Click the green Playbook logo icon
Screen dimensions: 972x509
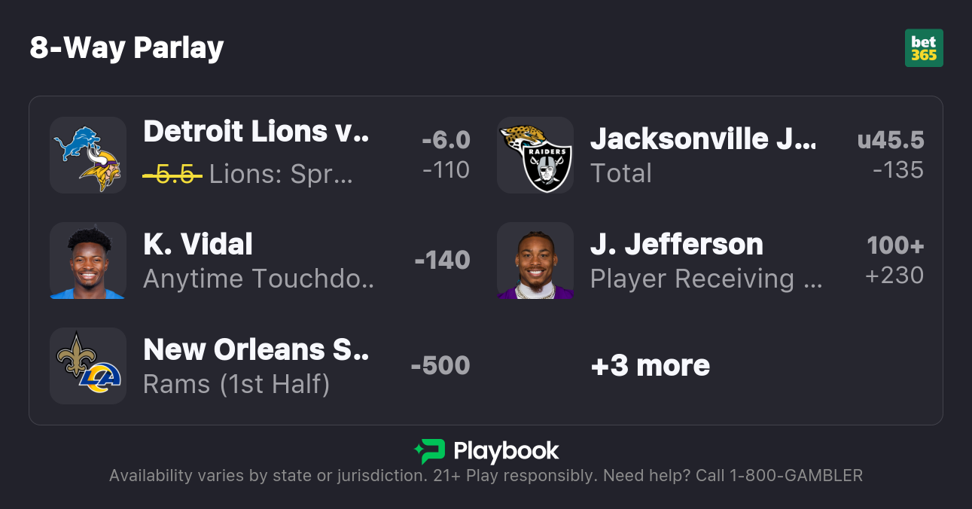click(x=430, y=451)
